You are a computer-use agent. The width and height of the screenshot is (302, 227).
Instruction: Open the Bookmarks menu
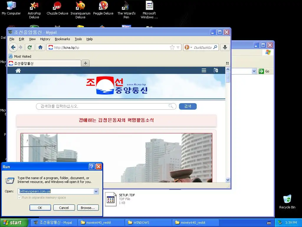[63, 39]
